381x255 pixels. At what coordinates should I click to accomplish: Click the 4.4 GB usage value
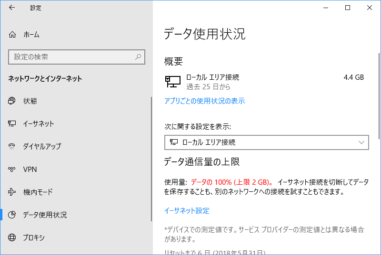click(353, 77)
